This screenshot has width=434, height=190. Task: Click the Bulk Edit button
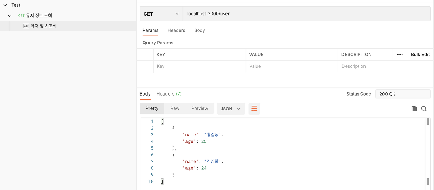(x=420, y=54)
